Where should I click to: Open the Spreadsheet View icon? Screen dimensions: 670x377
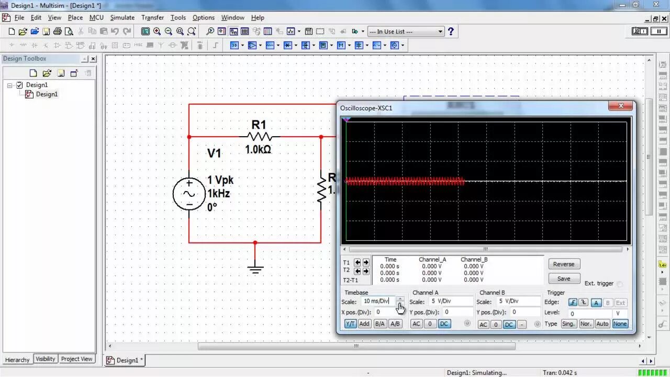(244, 31)
